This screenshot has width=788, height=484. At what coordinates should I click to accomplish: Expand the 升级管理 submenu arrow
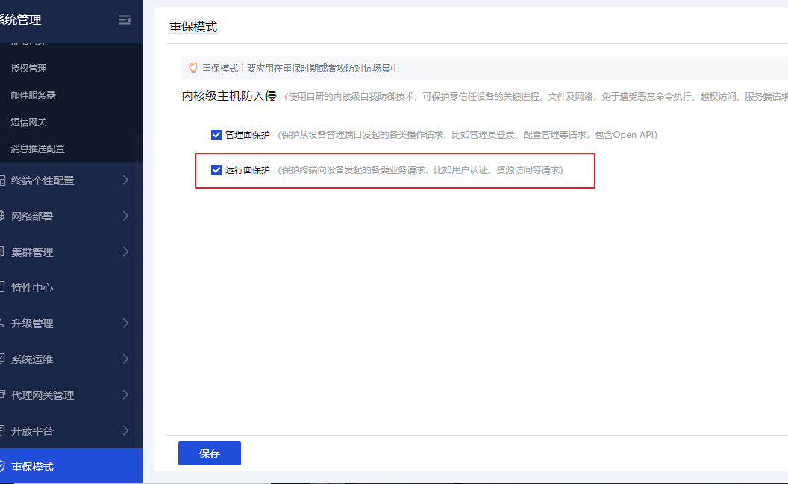click(125, 324)
